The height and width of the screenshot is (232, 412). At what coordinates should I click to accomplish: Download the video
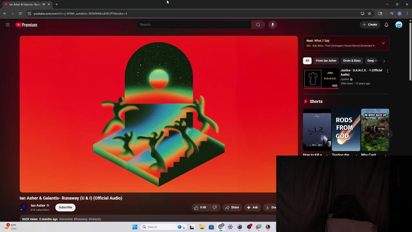[x=270, y=208]
